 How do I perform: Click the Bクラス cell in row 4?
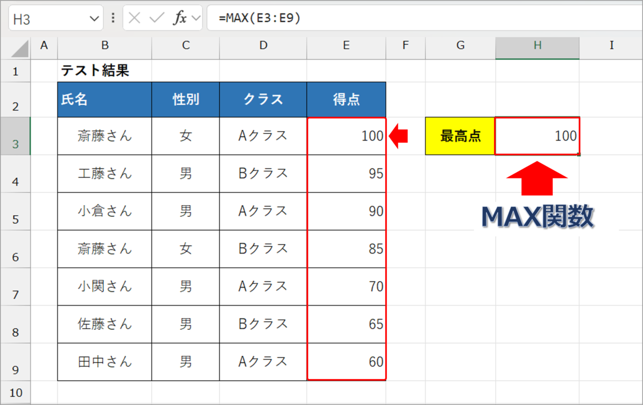pyautogui.click(x=263, y=174)
